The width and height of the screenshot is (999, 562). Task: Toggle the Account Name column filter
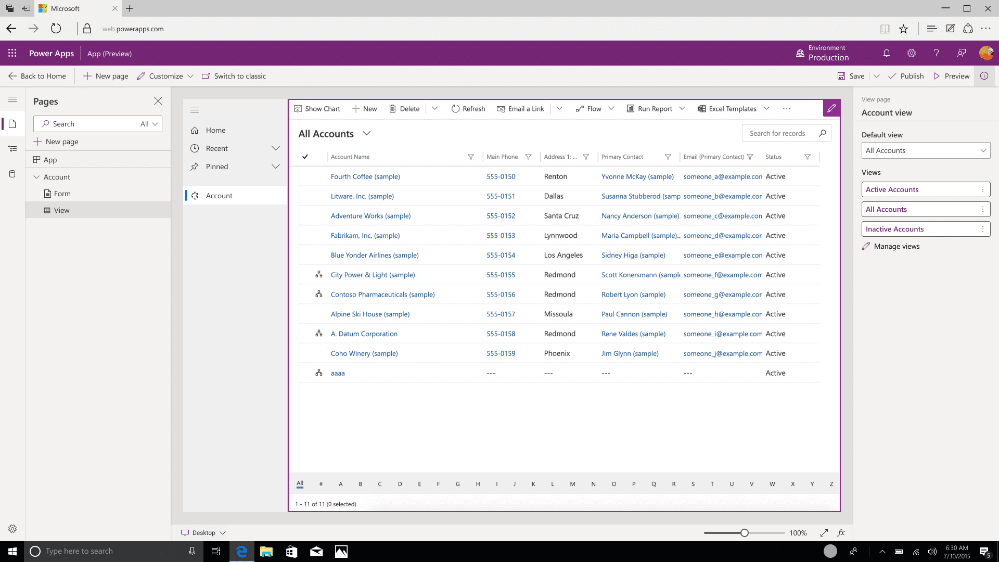471,157
